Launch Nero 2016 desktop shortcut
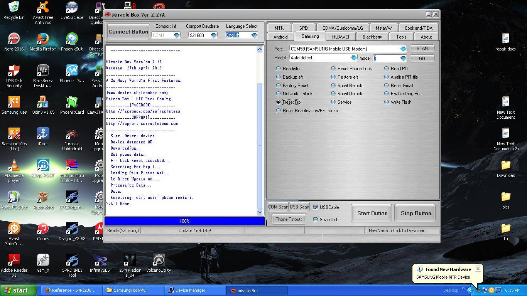Viewport: 527px width, 296px height. (x=14, y=42)
